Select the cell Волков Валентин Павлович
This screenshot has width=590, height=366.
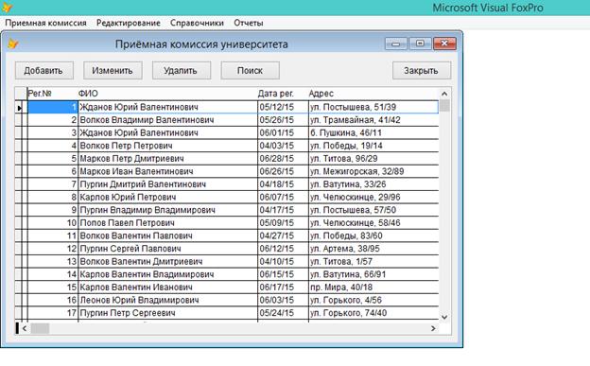[167, 235]
